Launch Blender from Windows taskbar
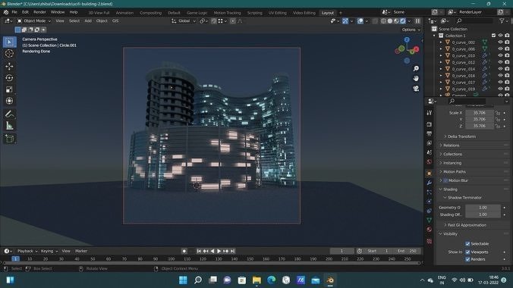 330,280
